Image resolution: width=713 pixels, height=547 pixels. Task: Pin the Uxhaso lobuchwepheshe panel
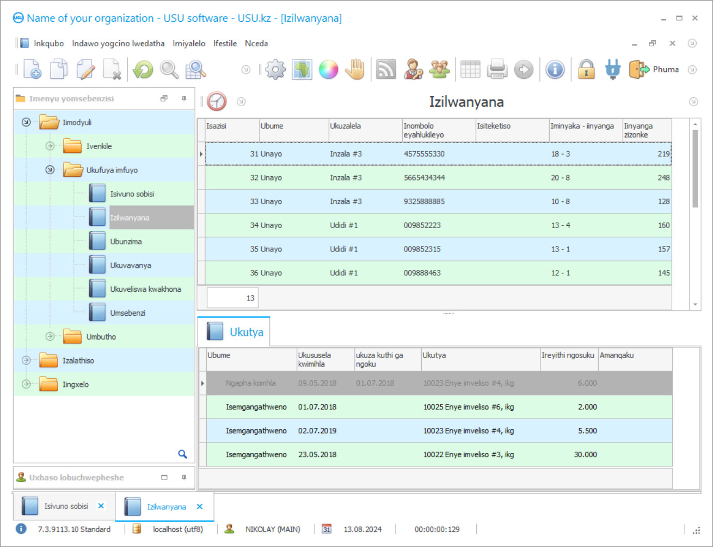(x=184, y=477)
